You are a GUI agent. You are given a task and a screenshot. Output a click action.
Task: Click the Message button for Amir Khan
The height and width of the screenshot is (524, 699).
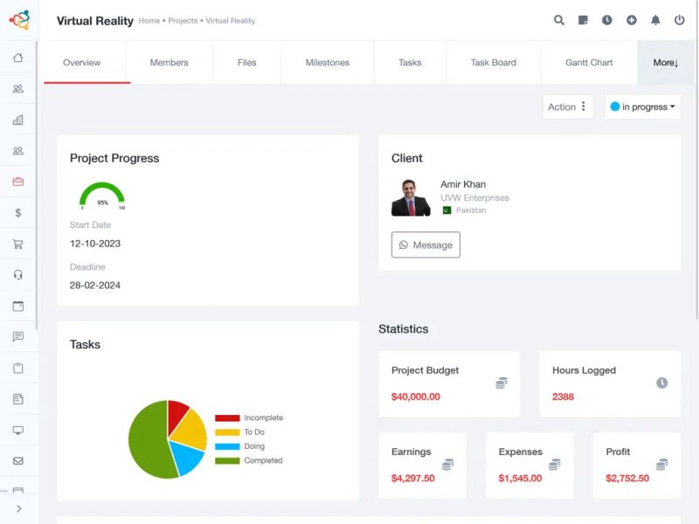pyautogui.click(x=426, y=245)
